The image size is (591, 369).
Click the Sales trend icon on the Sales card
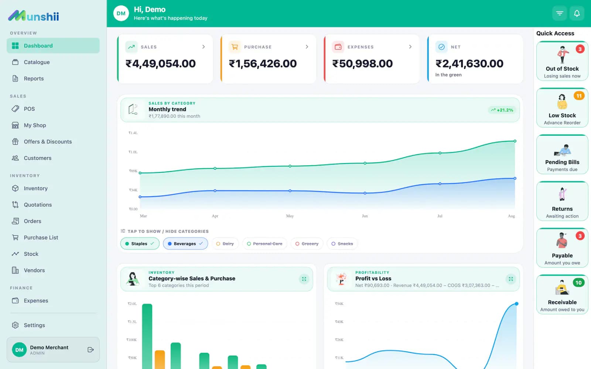[x=131, y=47]
